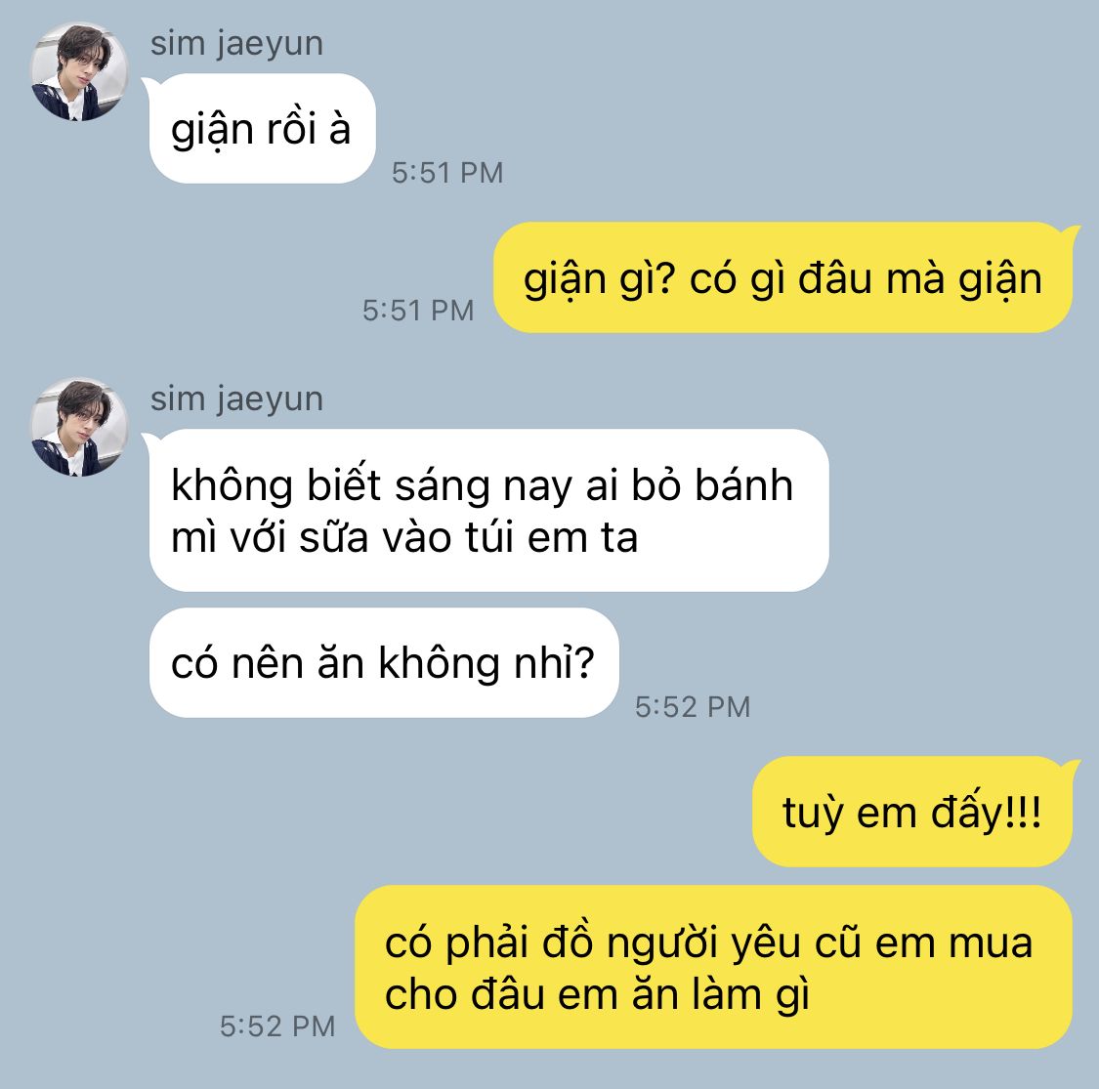Open the lower sim jaeyun profile picture

click(x=79, y=428)
